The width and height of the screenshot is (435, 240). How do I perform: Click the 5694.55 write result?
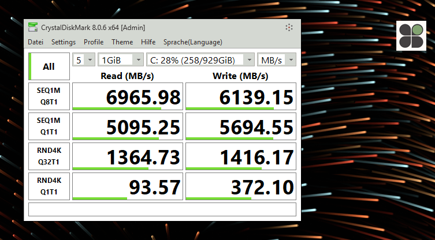click(241, 126)
